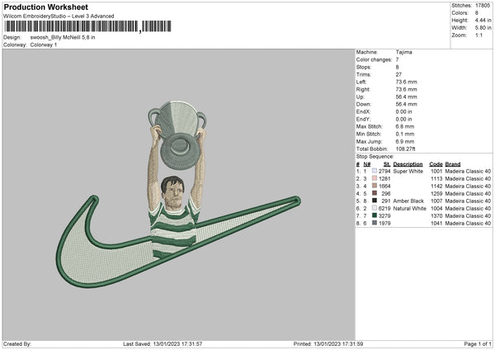
Task: Select the gray 1041 thread swatch
Action: [x=375, y=223]
